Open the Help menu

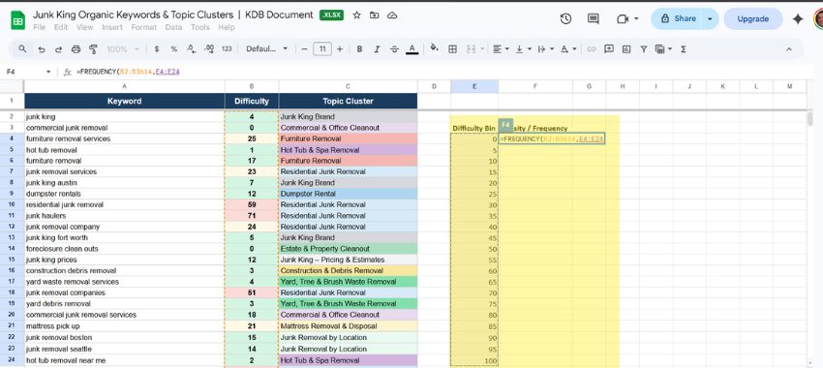point(227,27)
